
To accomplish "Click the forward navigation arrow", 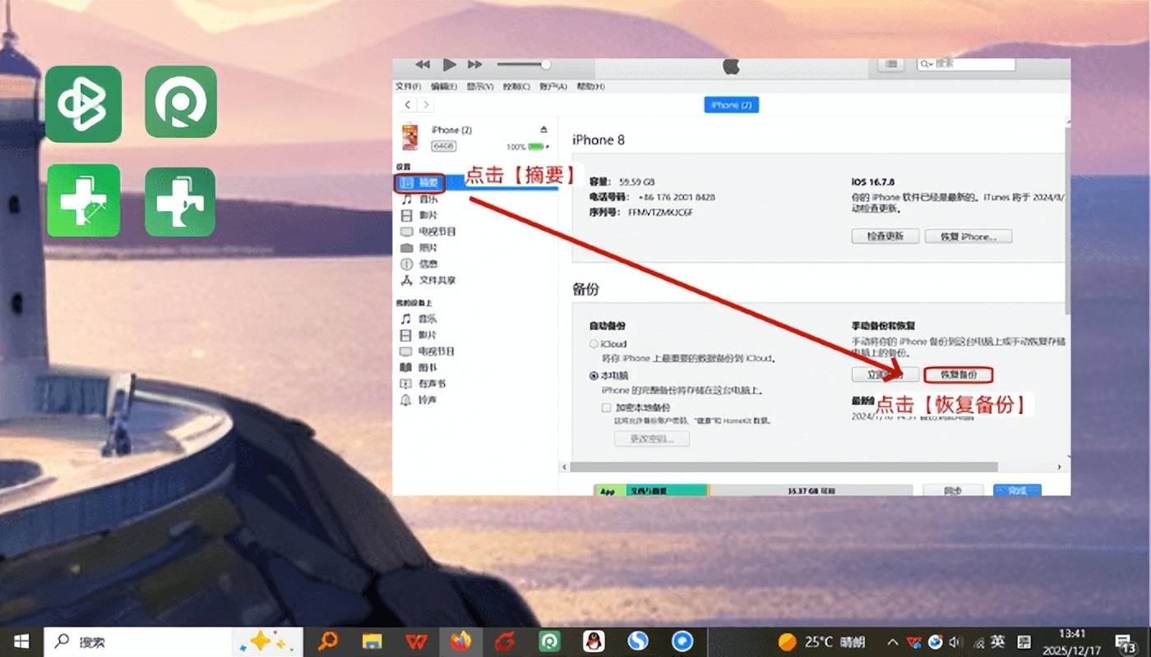I will click(425, 105).
